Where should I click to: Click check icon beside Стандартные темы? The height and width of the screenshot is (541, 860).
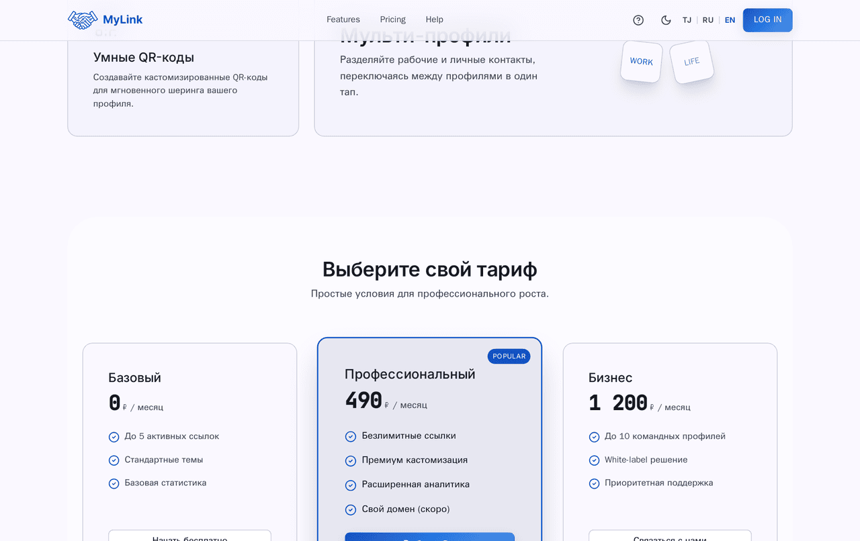coord(114,460)
